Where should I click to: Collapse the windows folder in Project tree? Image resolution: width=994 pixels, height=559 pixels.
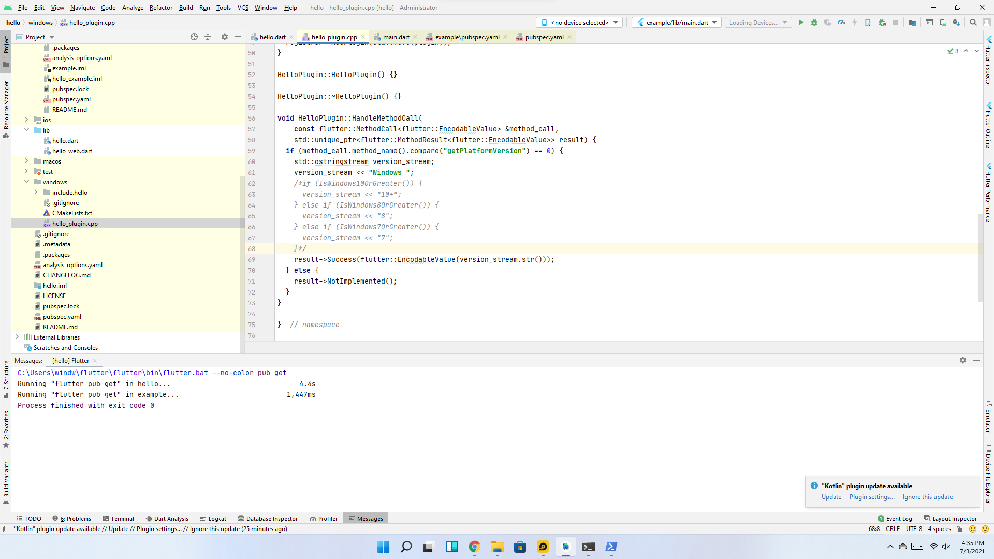coord(26,182)
